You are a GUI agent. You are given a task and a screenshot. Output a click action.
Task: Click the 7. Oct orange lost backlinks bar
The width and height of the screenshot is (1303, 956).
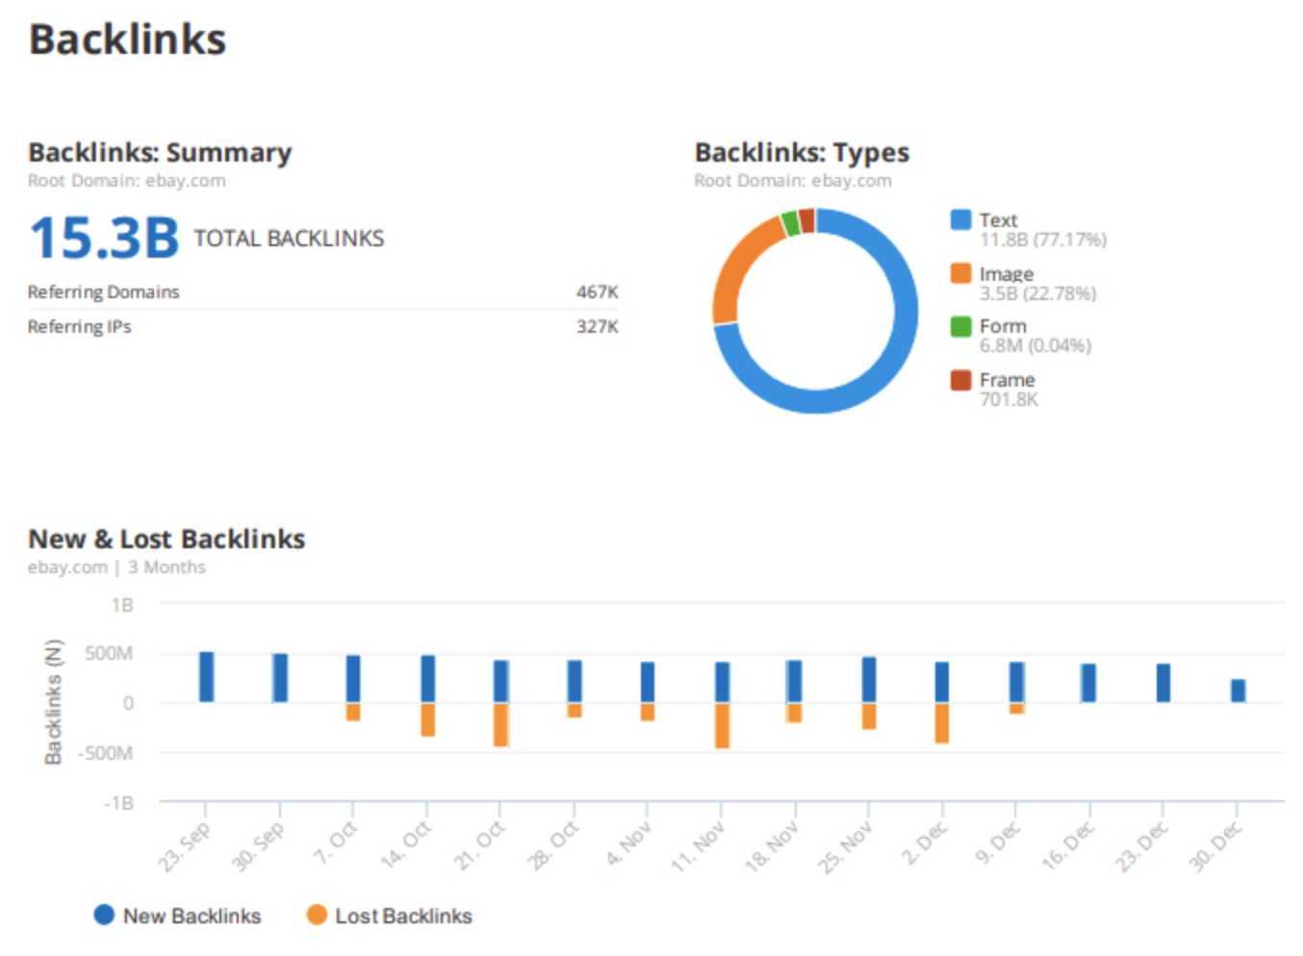point(353,713)
